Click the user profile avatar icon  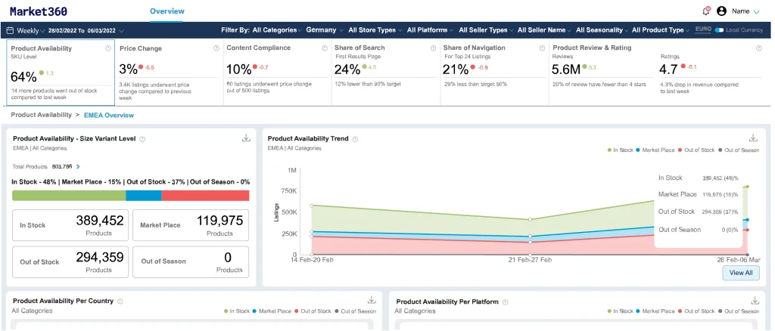pyautogui.click(x=721, y=11)
